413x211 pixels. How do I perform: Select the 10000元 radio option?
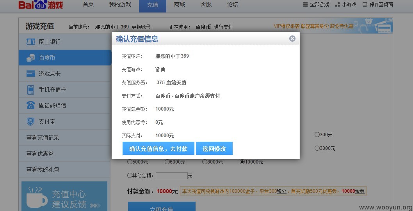[x=242, y=162]
